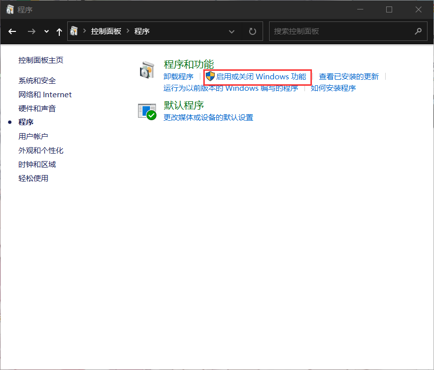This screenshot has width=434, height=370.
Task: Go back with the left arrow button
Action: 12,31
